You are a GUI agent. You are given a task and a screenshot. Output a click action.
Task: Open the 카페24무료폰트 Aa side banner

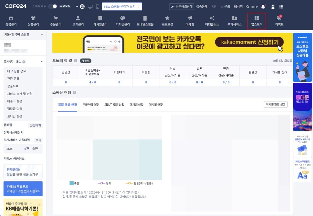302,170
